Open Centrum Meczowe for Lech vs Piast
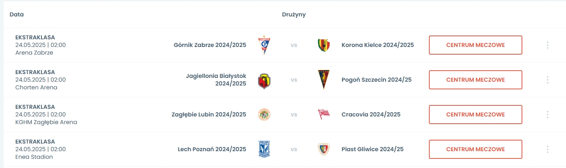 pos(475,149)
